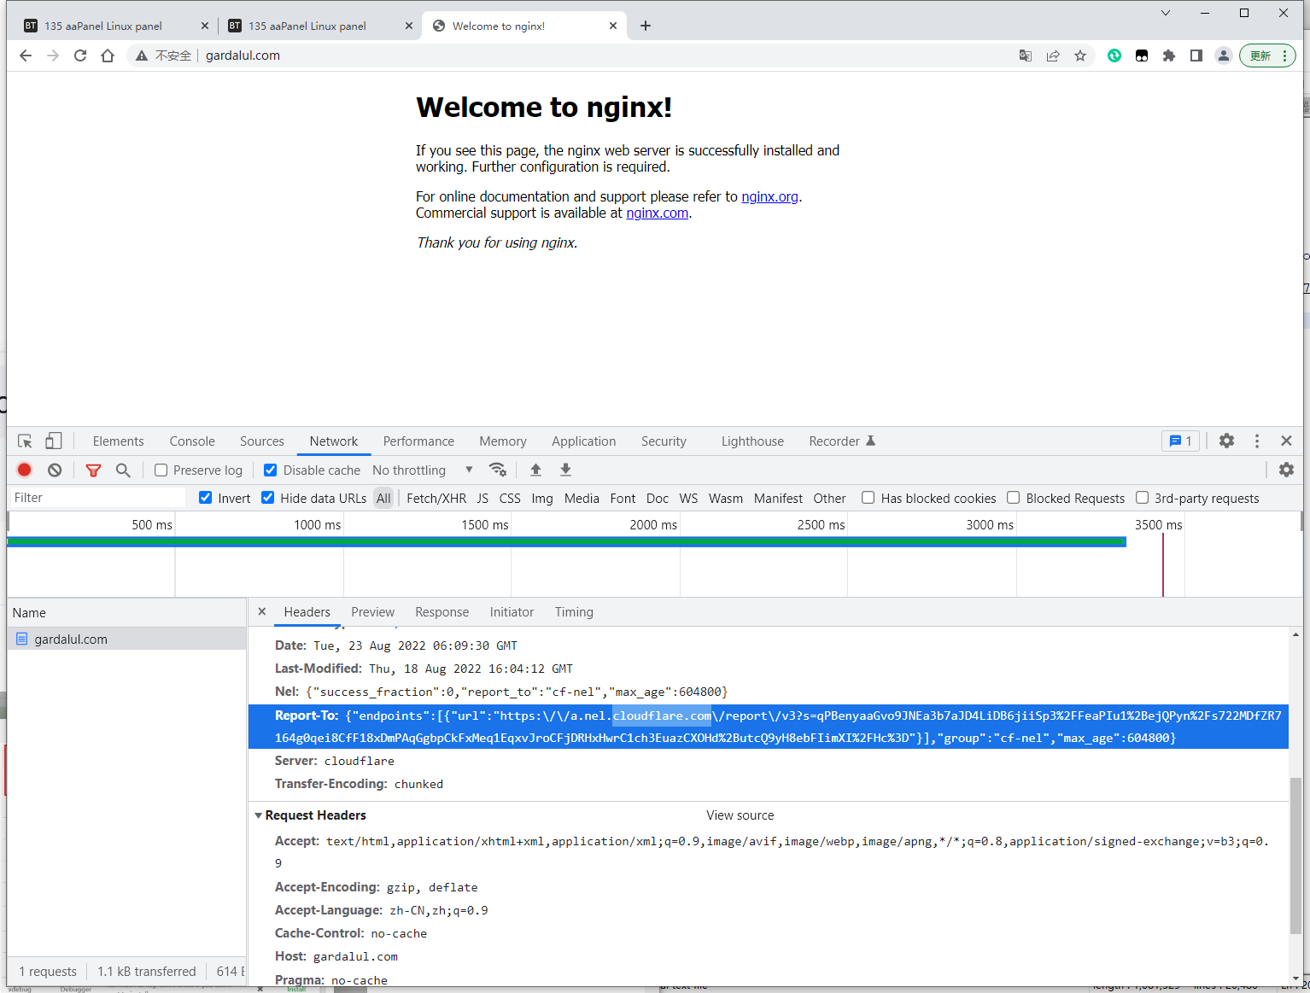Open DevTools more options menu
Image resolution: width=1310 pixels, height=993 pixels.
[1256, 441]
